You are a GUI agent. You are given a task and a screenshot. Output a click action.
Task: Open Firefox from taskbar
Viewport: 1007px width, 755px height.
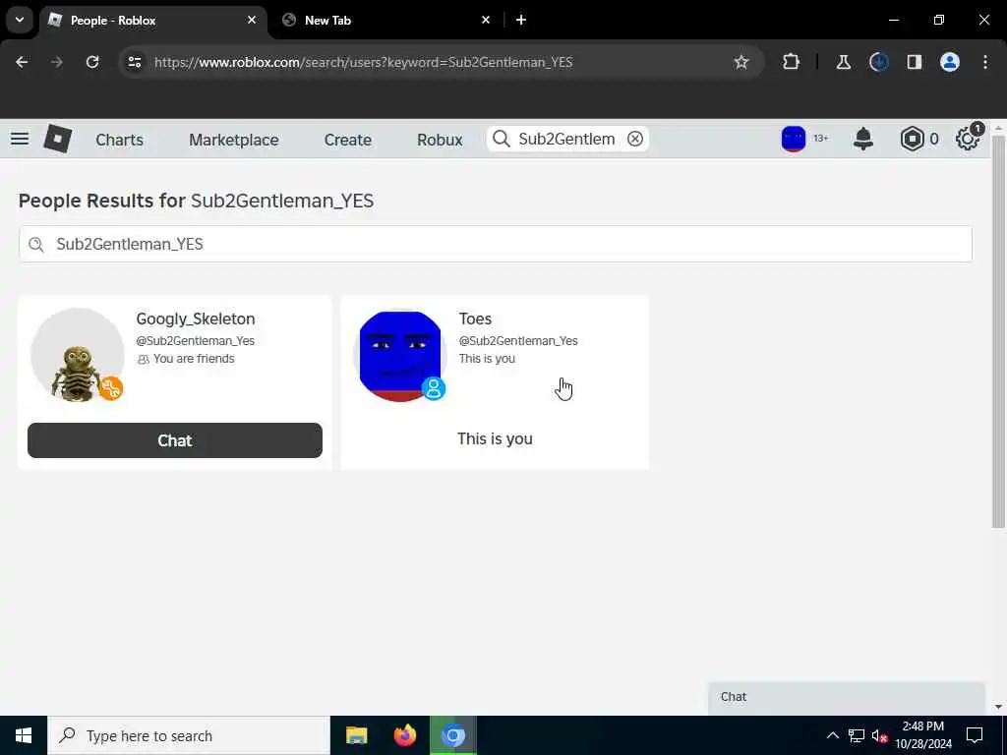[404, 735]
